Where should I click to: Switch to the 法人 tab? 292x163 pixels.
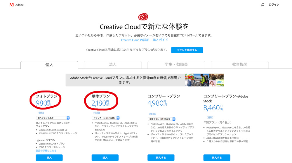pos(113,65)
